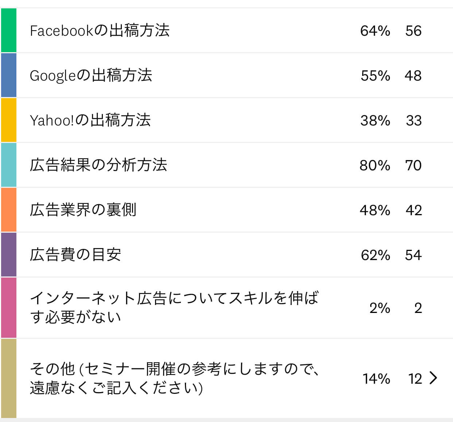
Task: Select the 広告業界の裏側 answer label
Action: click(83, 210)
